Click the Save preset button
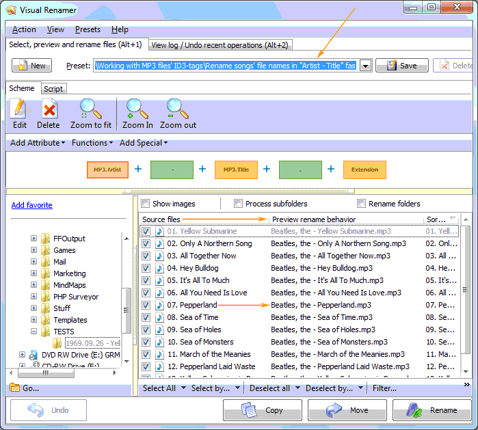The image size is (478, 430). pos(402,66)
